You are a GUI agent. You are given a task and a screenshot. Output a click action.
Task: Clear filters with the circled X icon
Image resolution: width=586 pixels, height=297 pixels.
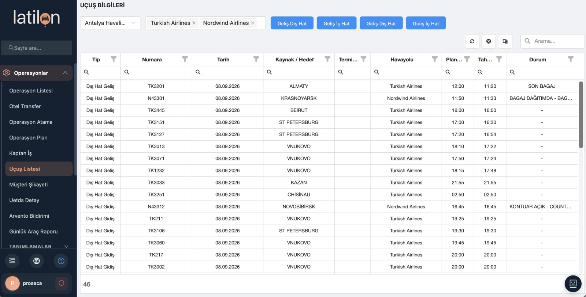[489, 41]
